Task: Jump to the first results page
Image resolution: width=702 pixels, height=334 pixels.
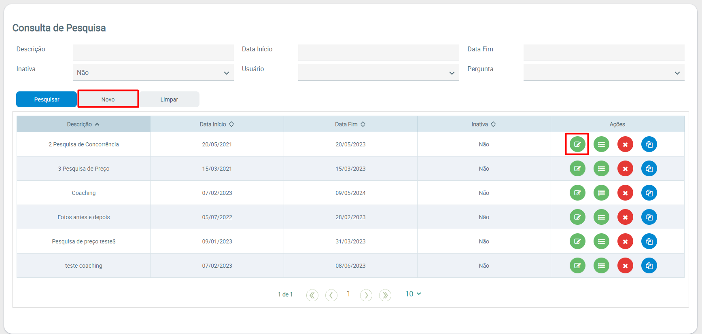Action: [x=312, y=295]
